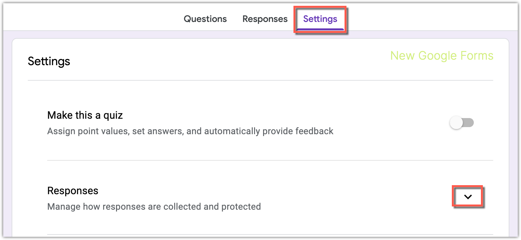Click the Settings page heading
Screen dimensions: 521x240
click(49, 61)
